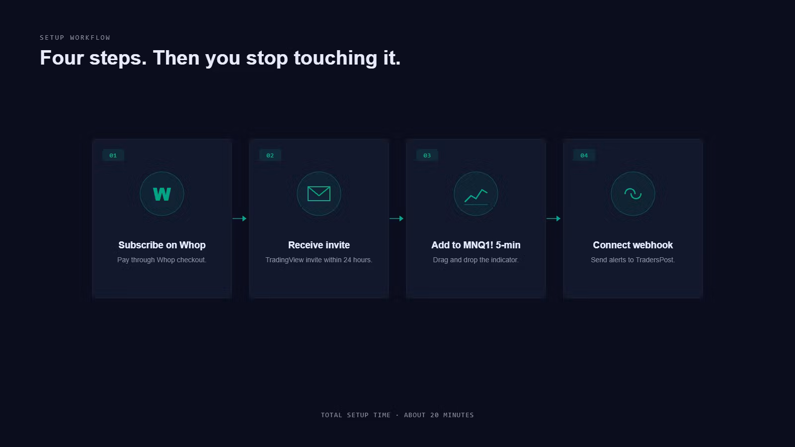Image resolution: width=795 pixels, height=447 pixels.
Task: Click 'Connect webhook' card title
Action: coord(633,245)
